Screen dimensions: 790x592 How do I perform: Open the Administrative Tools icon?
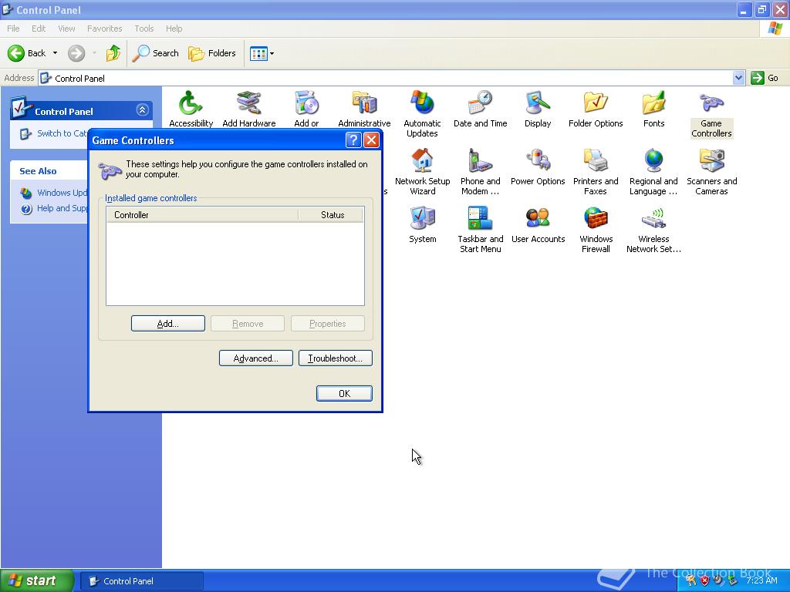(x=364, y=109)
